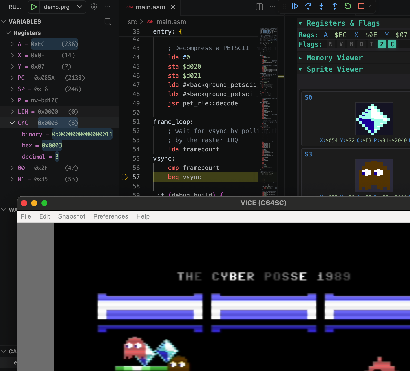Restart the debug session
Screen dimensions: 410x371
tap(348, 6)
